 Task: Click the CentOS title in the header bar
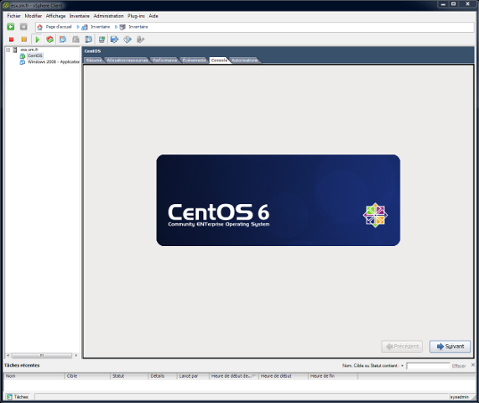(x=92, y=51)
